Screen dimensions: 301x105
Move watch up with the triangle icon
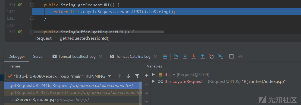pos(147,93)
